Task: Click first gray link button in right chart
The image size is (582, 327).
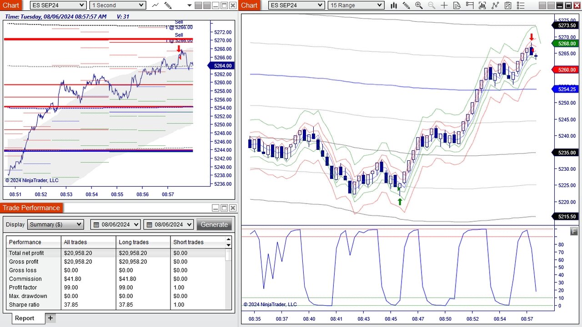Action: coord(542,5)
